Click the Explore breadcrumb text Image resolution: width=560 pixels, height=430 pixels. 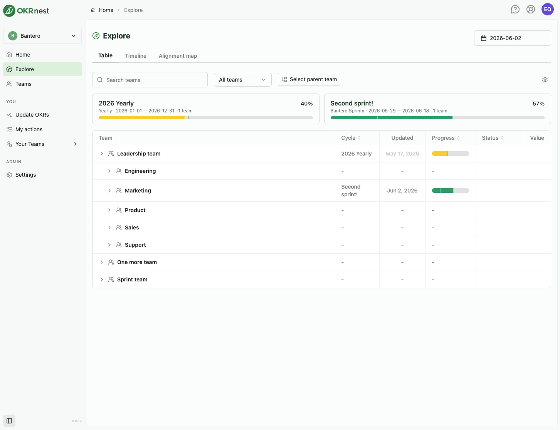coord(133,10)
